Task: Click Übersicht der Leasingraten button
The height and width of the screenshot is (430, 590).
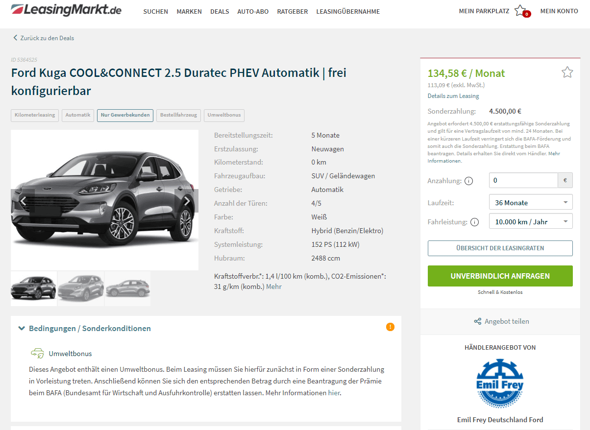Action: click(x=500, y=248)
